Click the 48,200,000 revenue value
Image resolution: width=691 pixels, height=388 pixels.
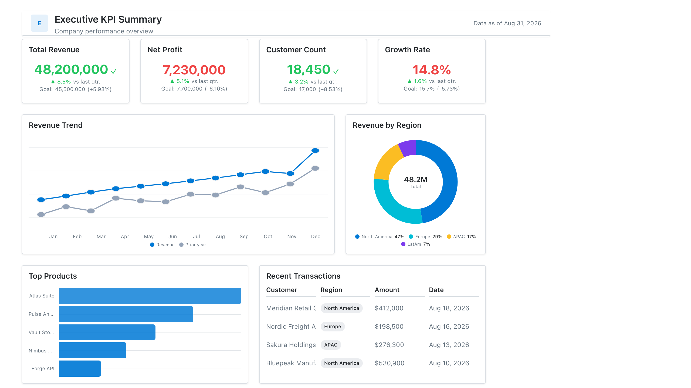(71, 70)
